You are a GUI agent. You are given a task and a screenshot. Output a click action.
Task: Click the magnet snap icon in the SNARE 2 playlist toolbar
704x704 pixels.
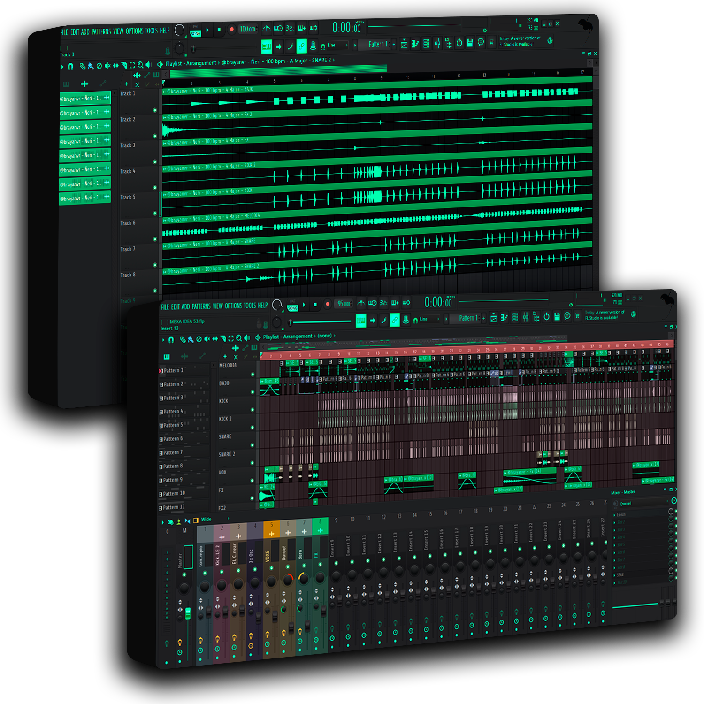70,66
